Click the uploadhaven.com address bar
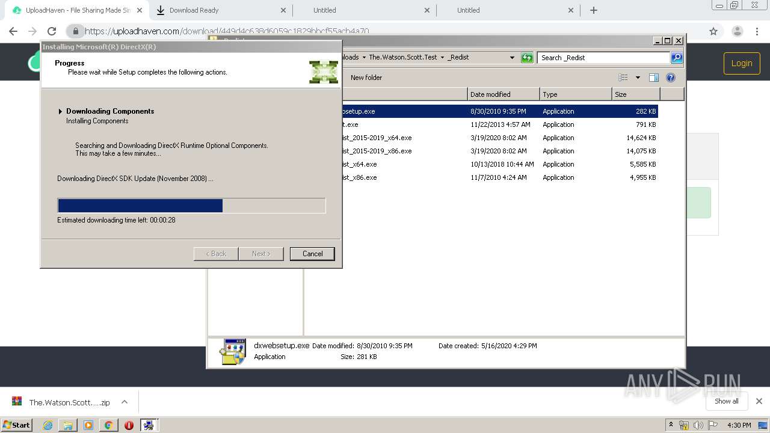The image size is (770, 433). coord(385,31)
